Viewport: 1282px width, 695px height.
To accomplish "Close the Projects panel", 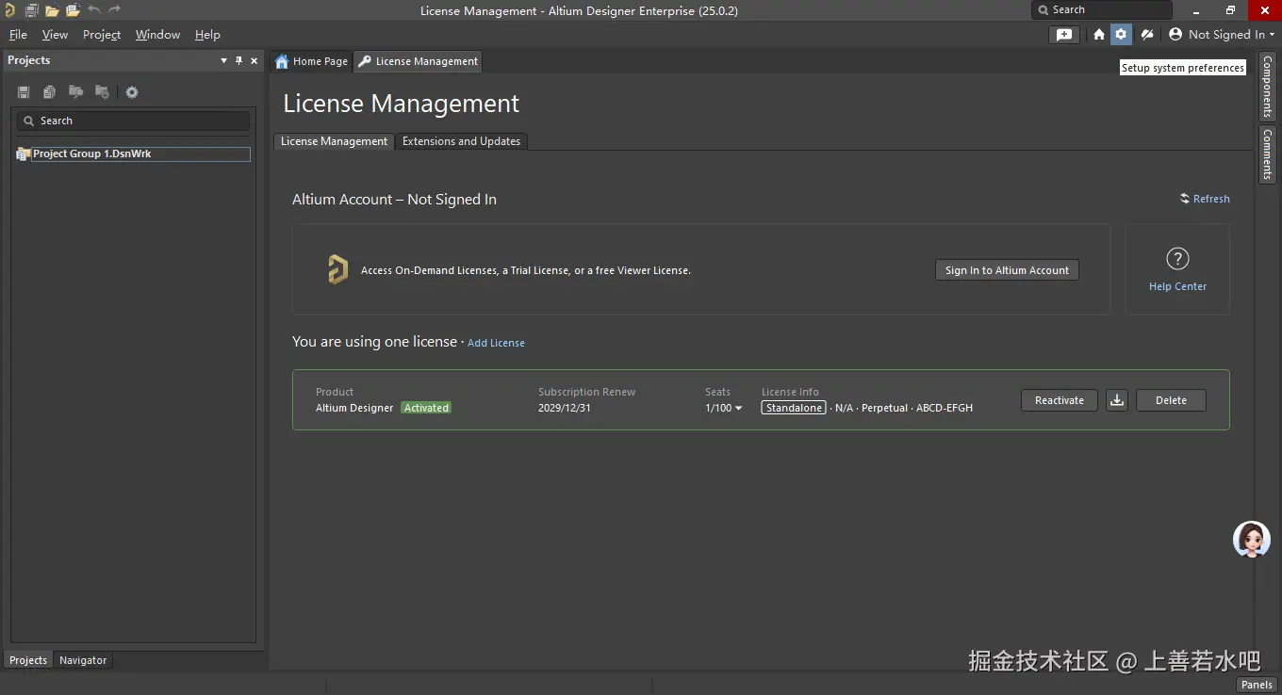I will pos(254,60).
